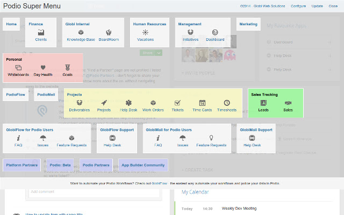Open the Timesheets clock icon
344x215 pixels.
(x=227, y=103)
